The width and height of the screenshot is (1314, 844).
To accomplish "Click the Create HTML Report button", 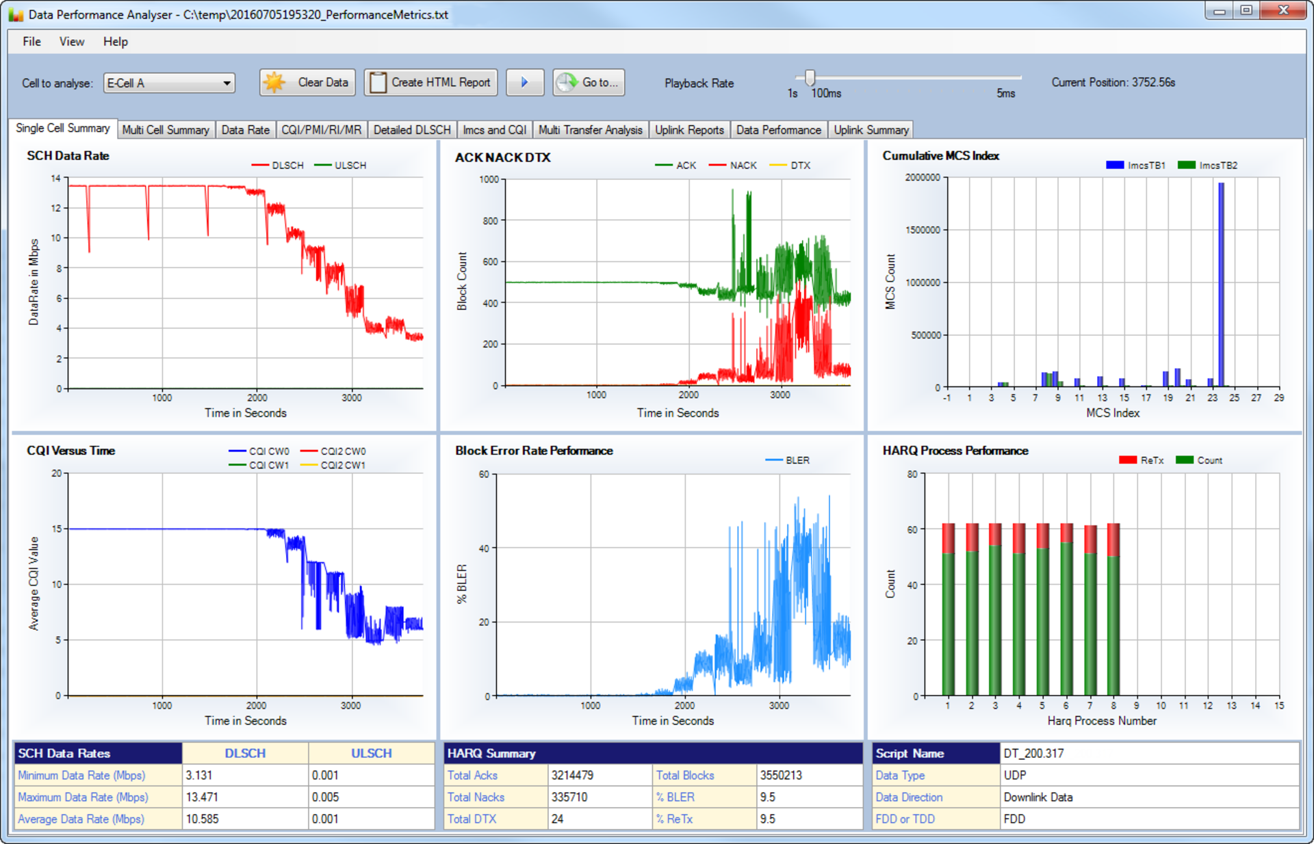I will [x=430, y=82].
